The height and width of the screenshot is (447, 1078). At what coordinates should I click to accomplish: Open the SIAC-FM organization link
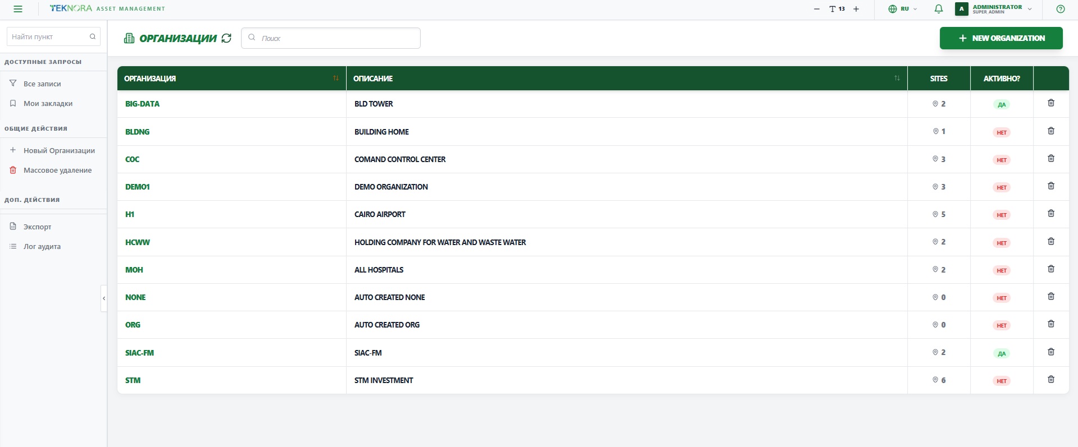(x=139, y=353)
